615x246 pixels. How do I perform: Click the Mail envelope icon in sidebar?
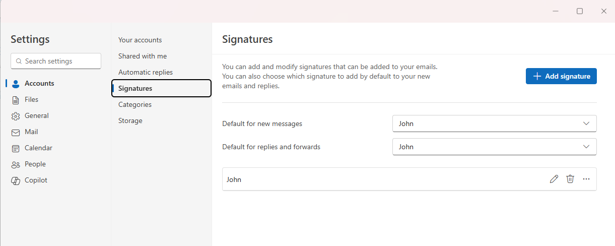point(16,132)
